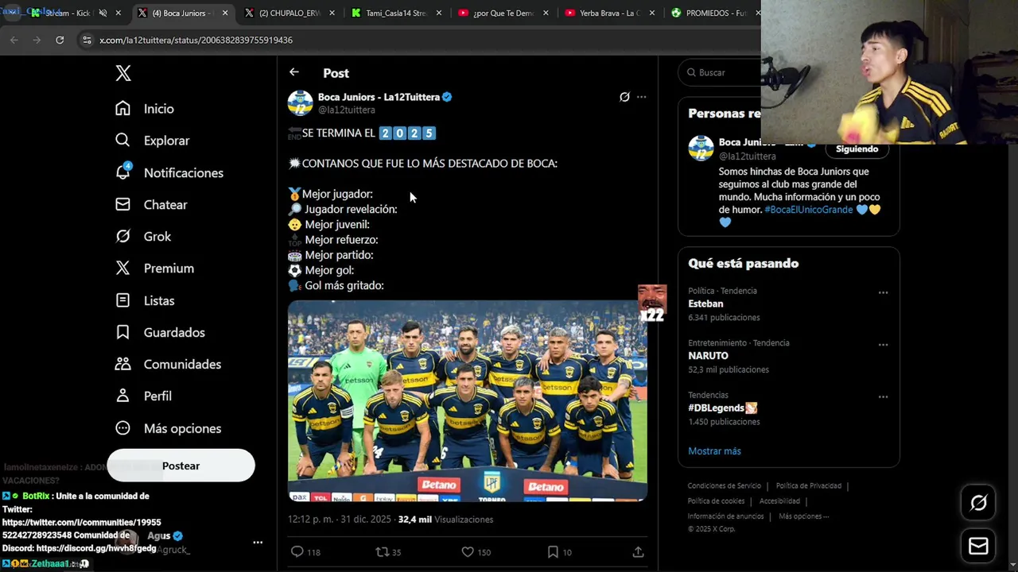Click the 32,4 mil Visualizaciones count

click(x=445, y=520)
